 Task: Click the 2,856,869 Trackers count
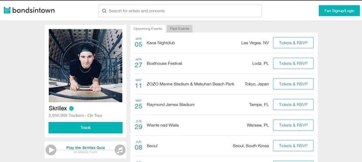pyautogui.click(x=66, y=115)
